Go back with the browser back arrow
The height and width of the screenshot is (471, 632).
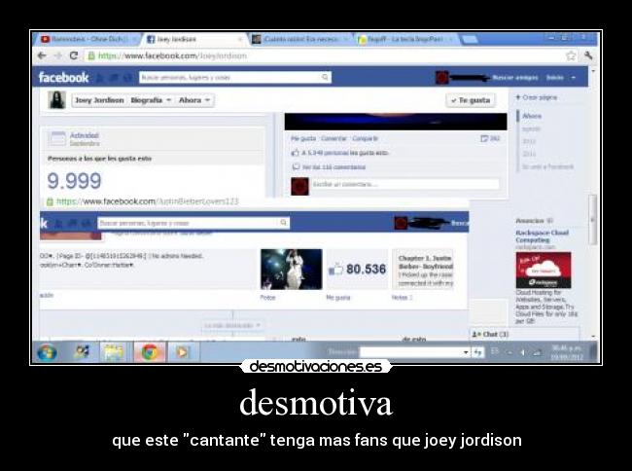point(42,55)
